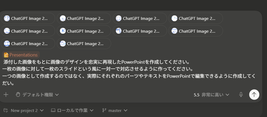Click the plus icon to add attachments
This screenshot has height=117, width=267.
pos(6,94)
